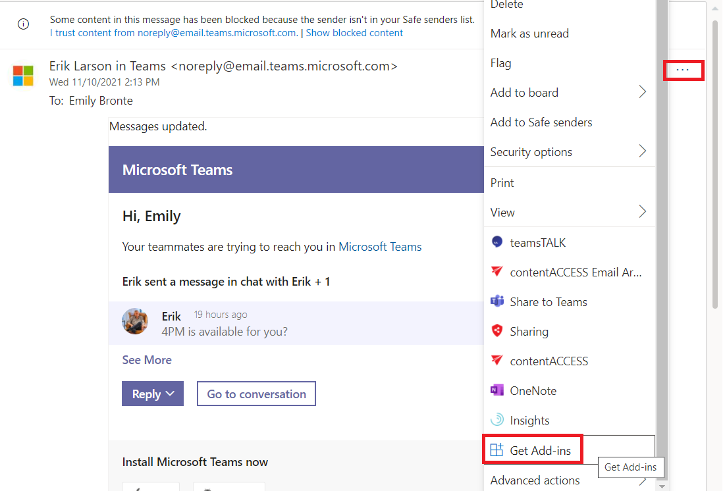Select Mark as unread menu item
Image resolution: width=725 pixels, height=491 pixels.
point(529,34)
